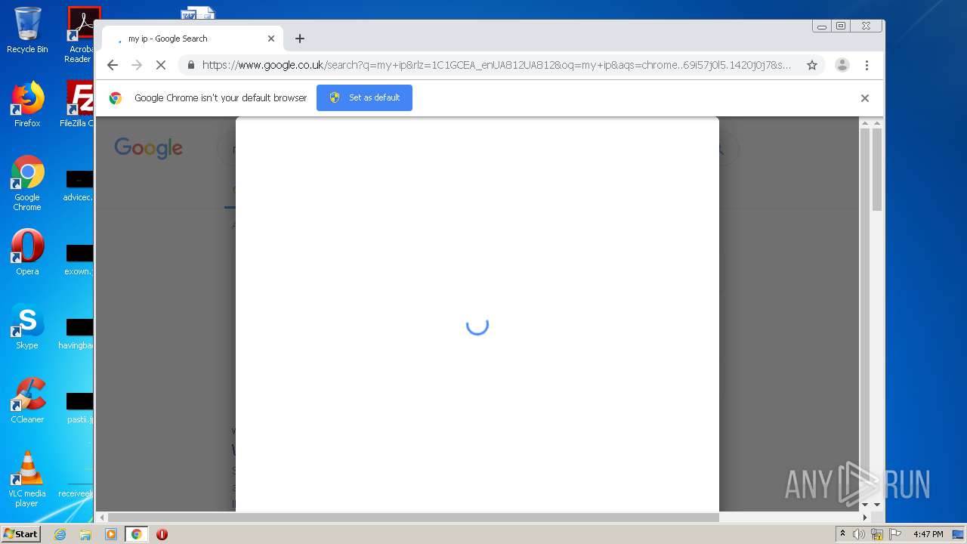The height and width of the screenshot is (544, 967).
Task: Launch Firefox from the desktop
Action: point(27,104)
